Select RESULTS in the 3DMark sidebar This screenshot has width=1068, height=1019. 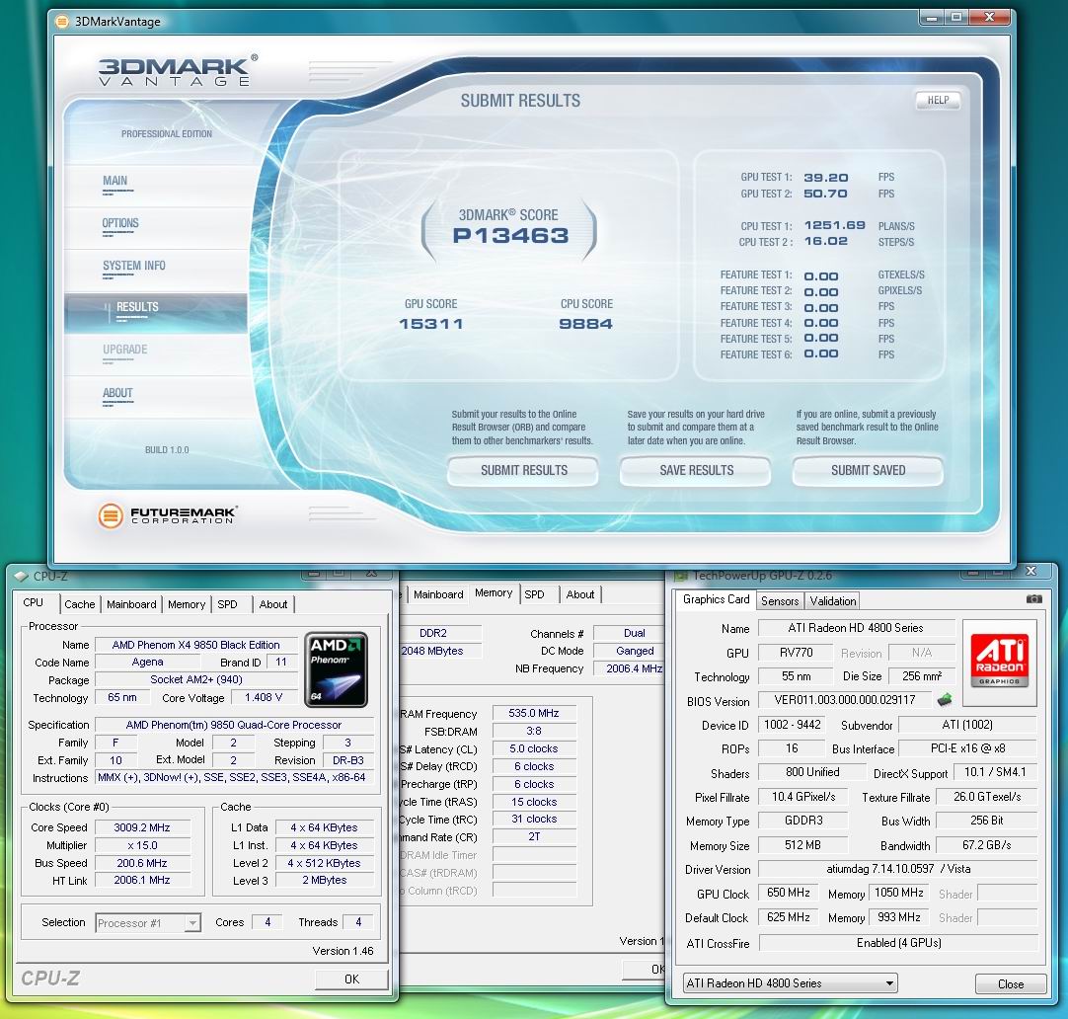coord(155,313)
